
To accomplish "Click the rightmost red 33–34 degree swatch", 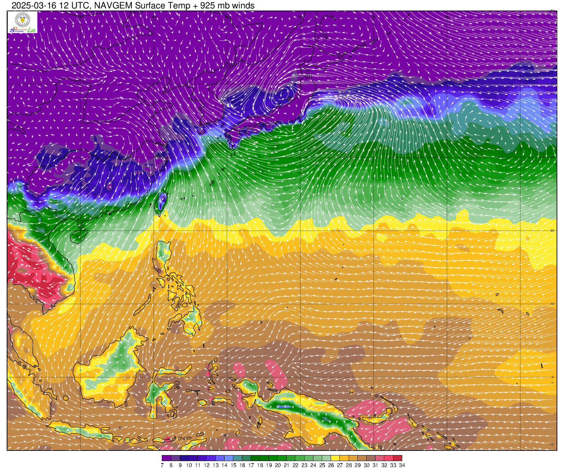I will 398,458.
